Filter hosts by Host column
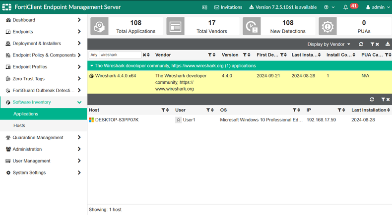Image resolution: width=392 pixels, height=215 pixels. coord(163,110)
